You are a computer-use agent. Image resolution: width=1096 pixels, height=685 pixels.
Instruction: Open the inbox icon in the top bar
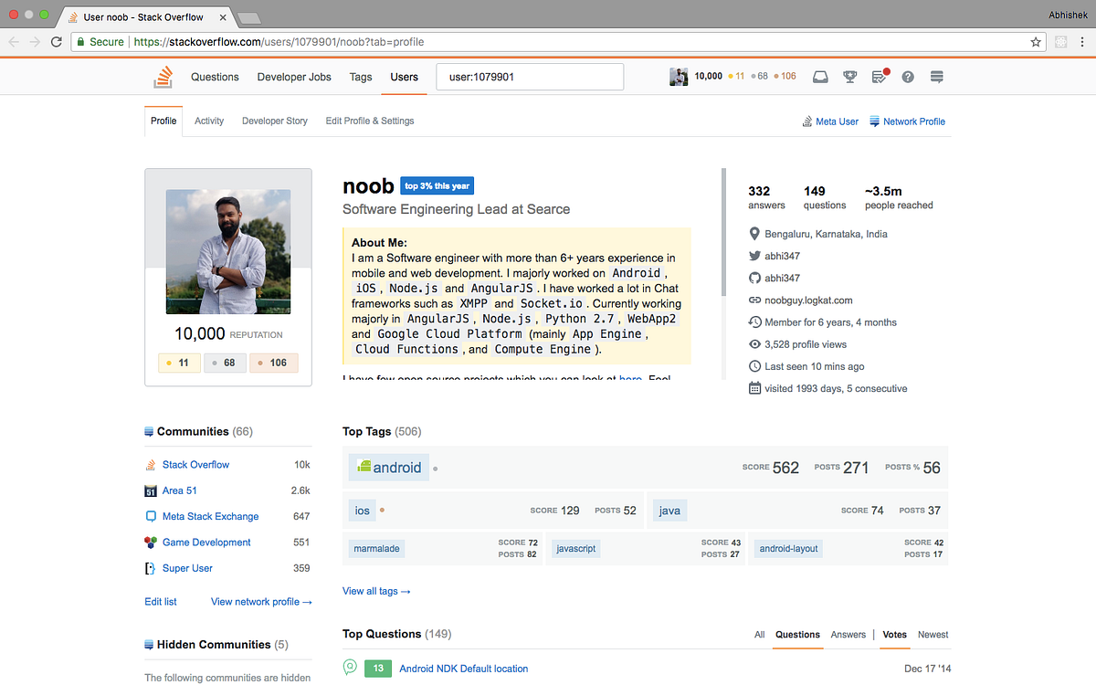[820, 77]
